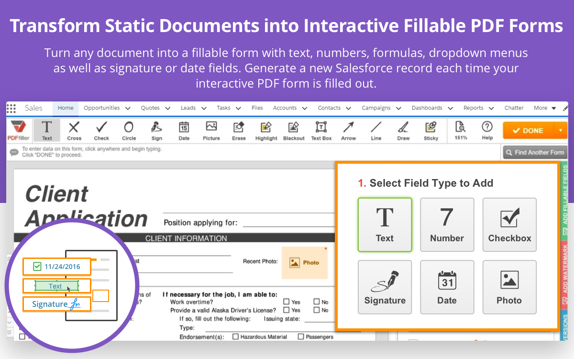Screen dimensions: 574x359
Task: Check No for Work overtime
Action: (317, 302)
